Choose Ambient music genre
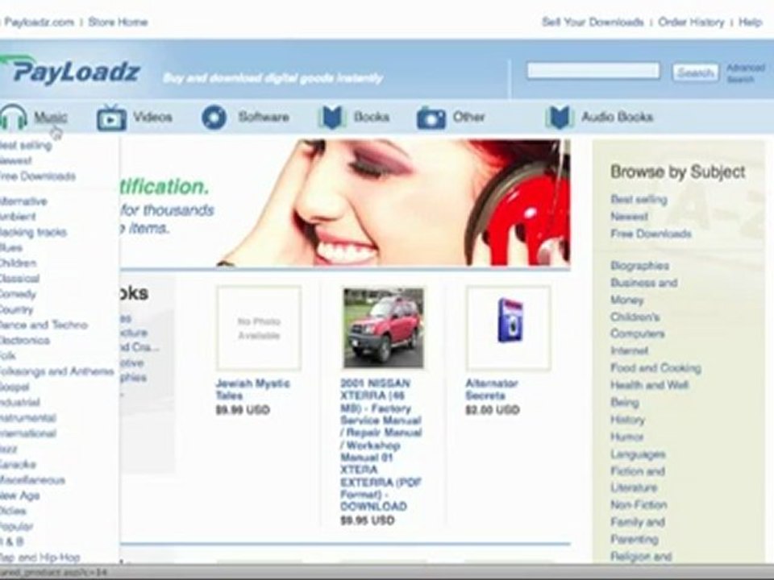Screen dimensions: 774x580 [x=18, y=217]
